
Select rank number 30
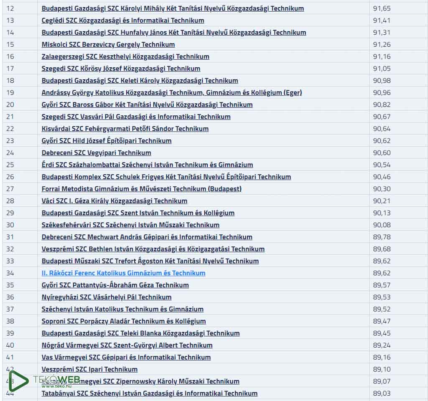(10, 224)
